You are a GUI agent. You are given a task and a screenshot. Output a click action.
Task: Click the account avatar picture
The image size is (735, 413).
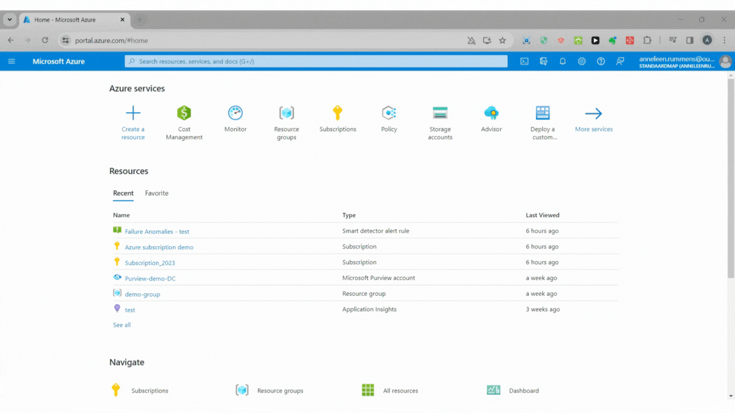[725, 61]
